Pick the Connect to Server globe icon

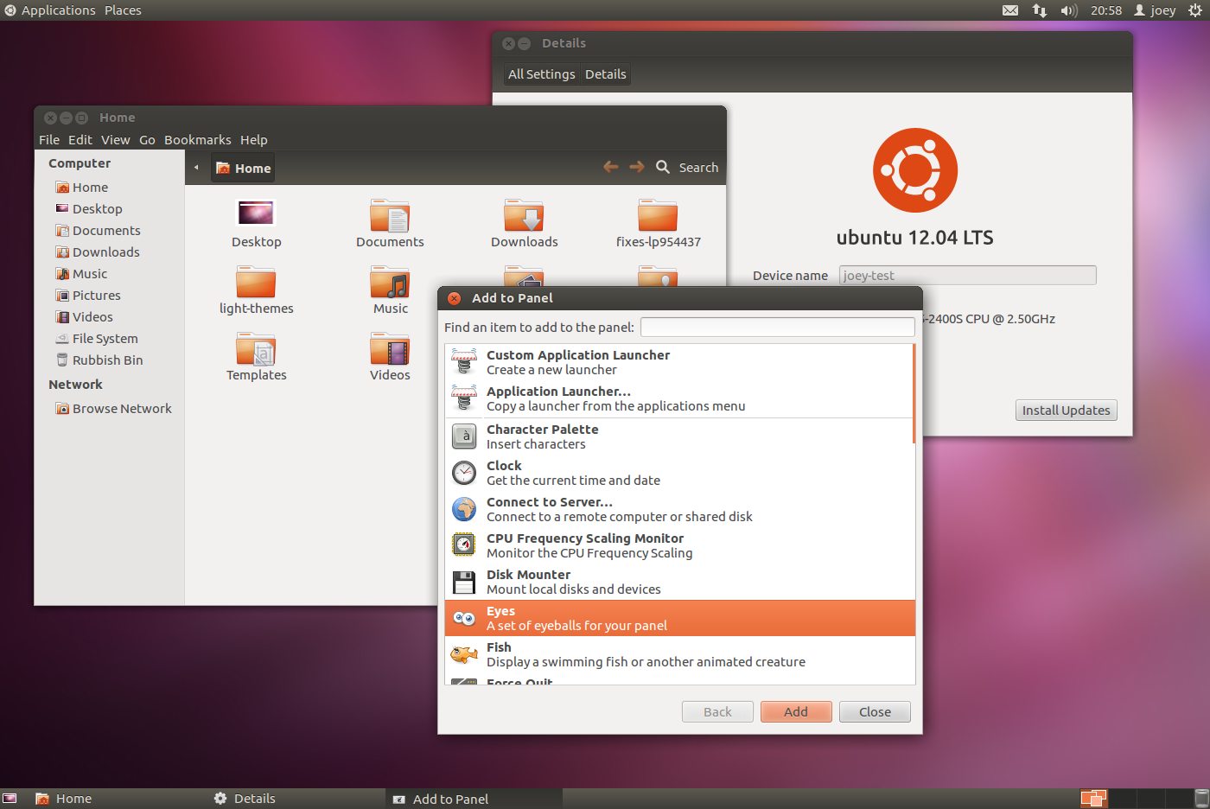(x=464, y=510)
